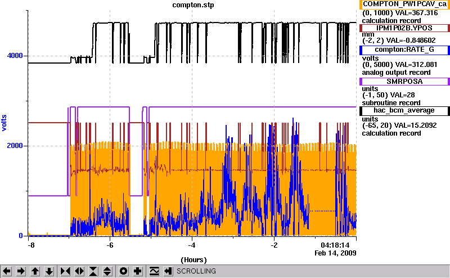Viewport: 450px width, 278px height.
Task: Select the IPM1P02B.YPOS curve legend
Action: (x=404, y=28)
